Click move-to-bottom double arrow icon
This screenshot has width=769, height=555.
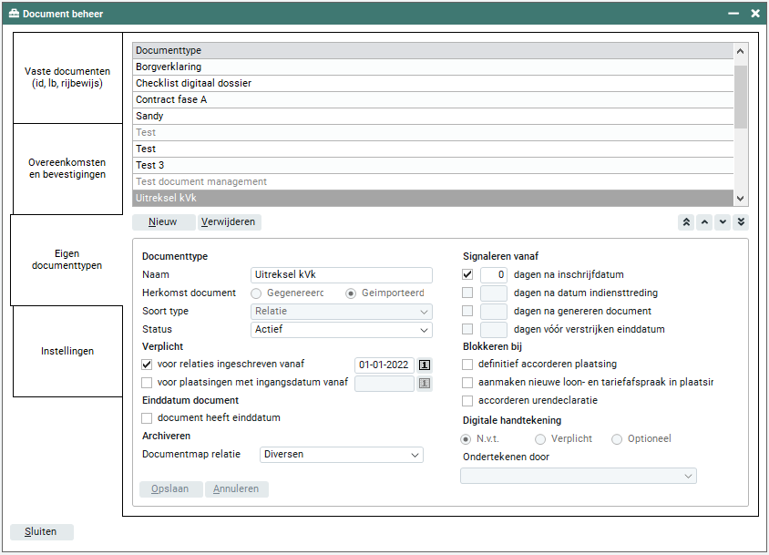[740, 222]
